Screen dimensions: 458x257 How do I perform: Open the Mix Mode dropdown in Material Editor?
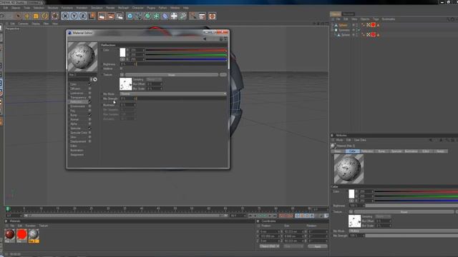click(173, 94)
